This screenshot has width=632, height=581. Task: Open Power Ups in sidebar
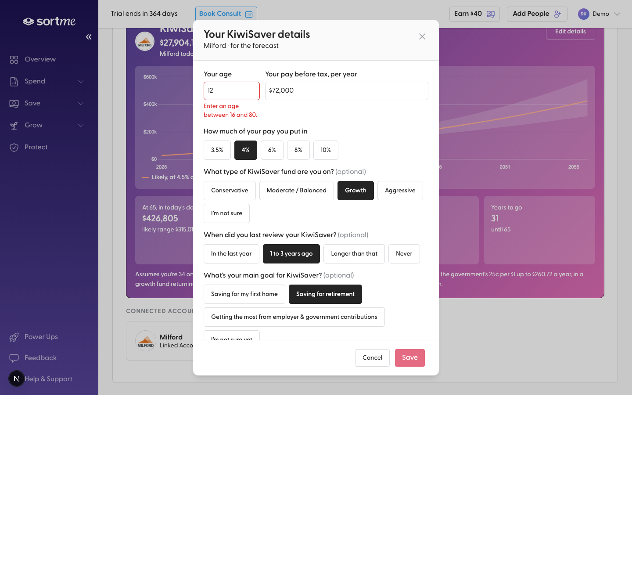tap(49, 337)
